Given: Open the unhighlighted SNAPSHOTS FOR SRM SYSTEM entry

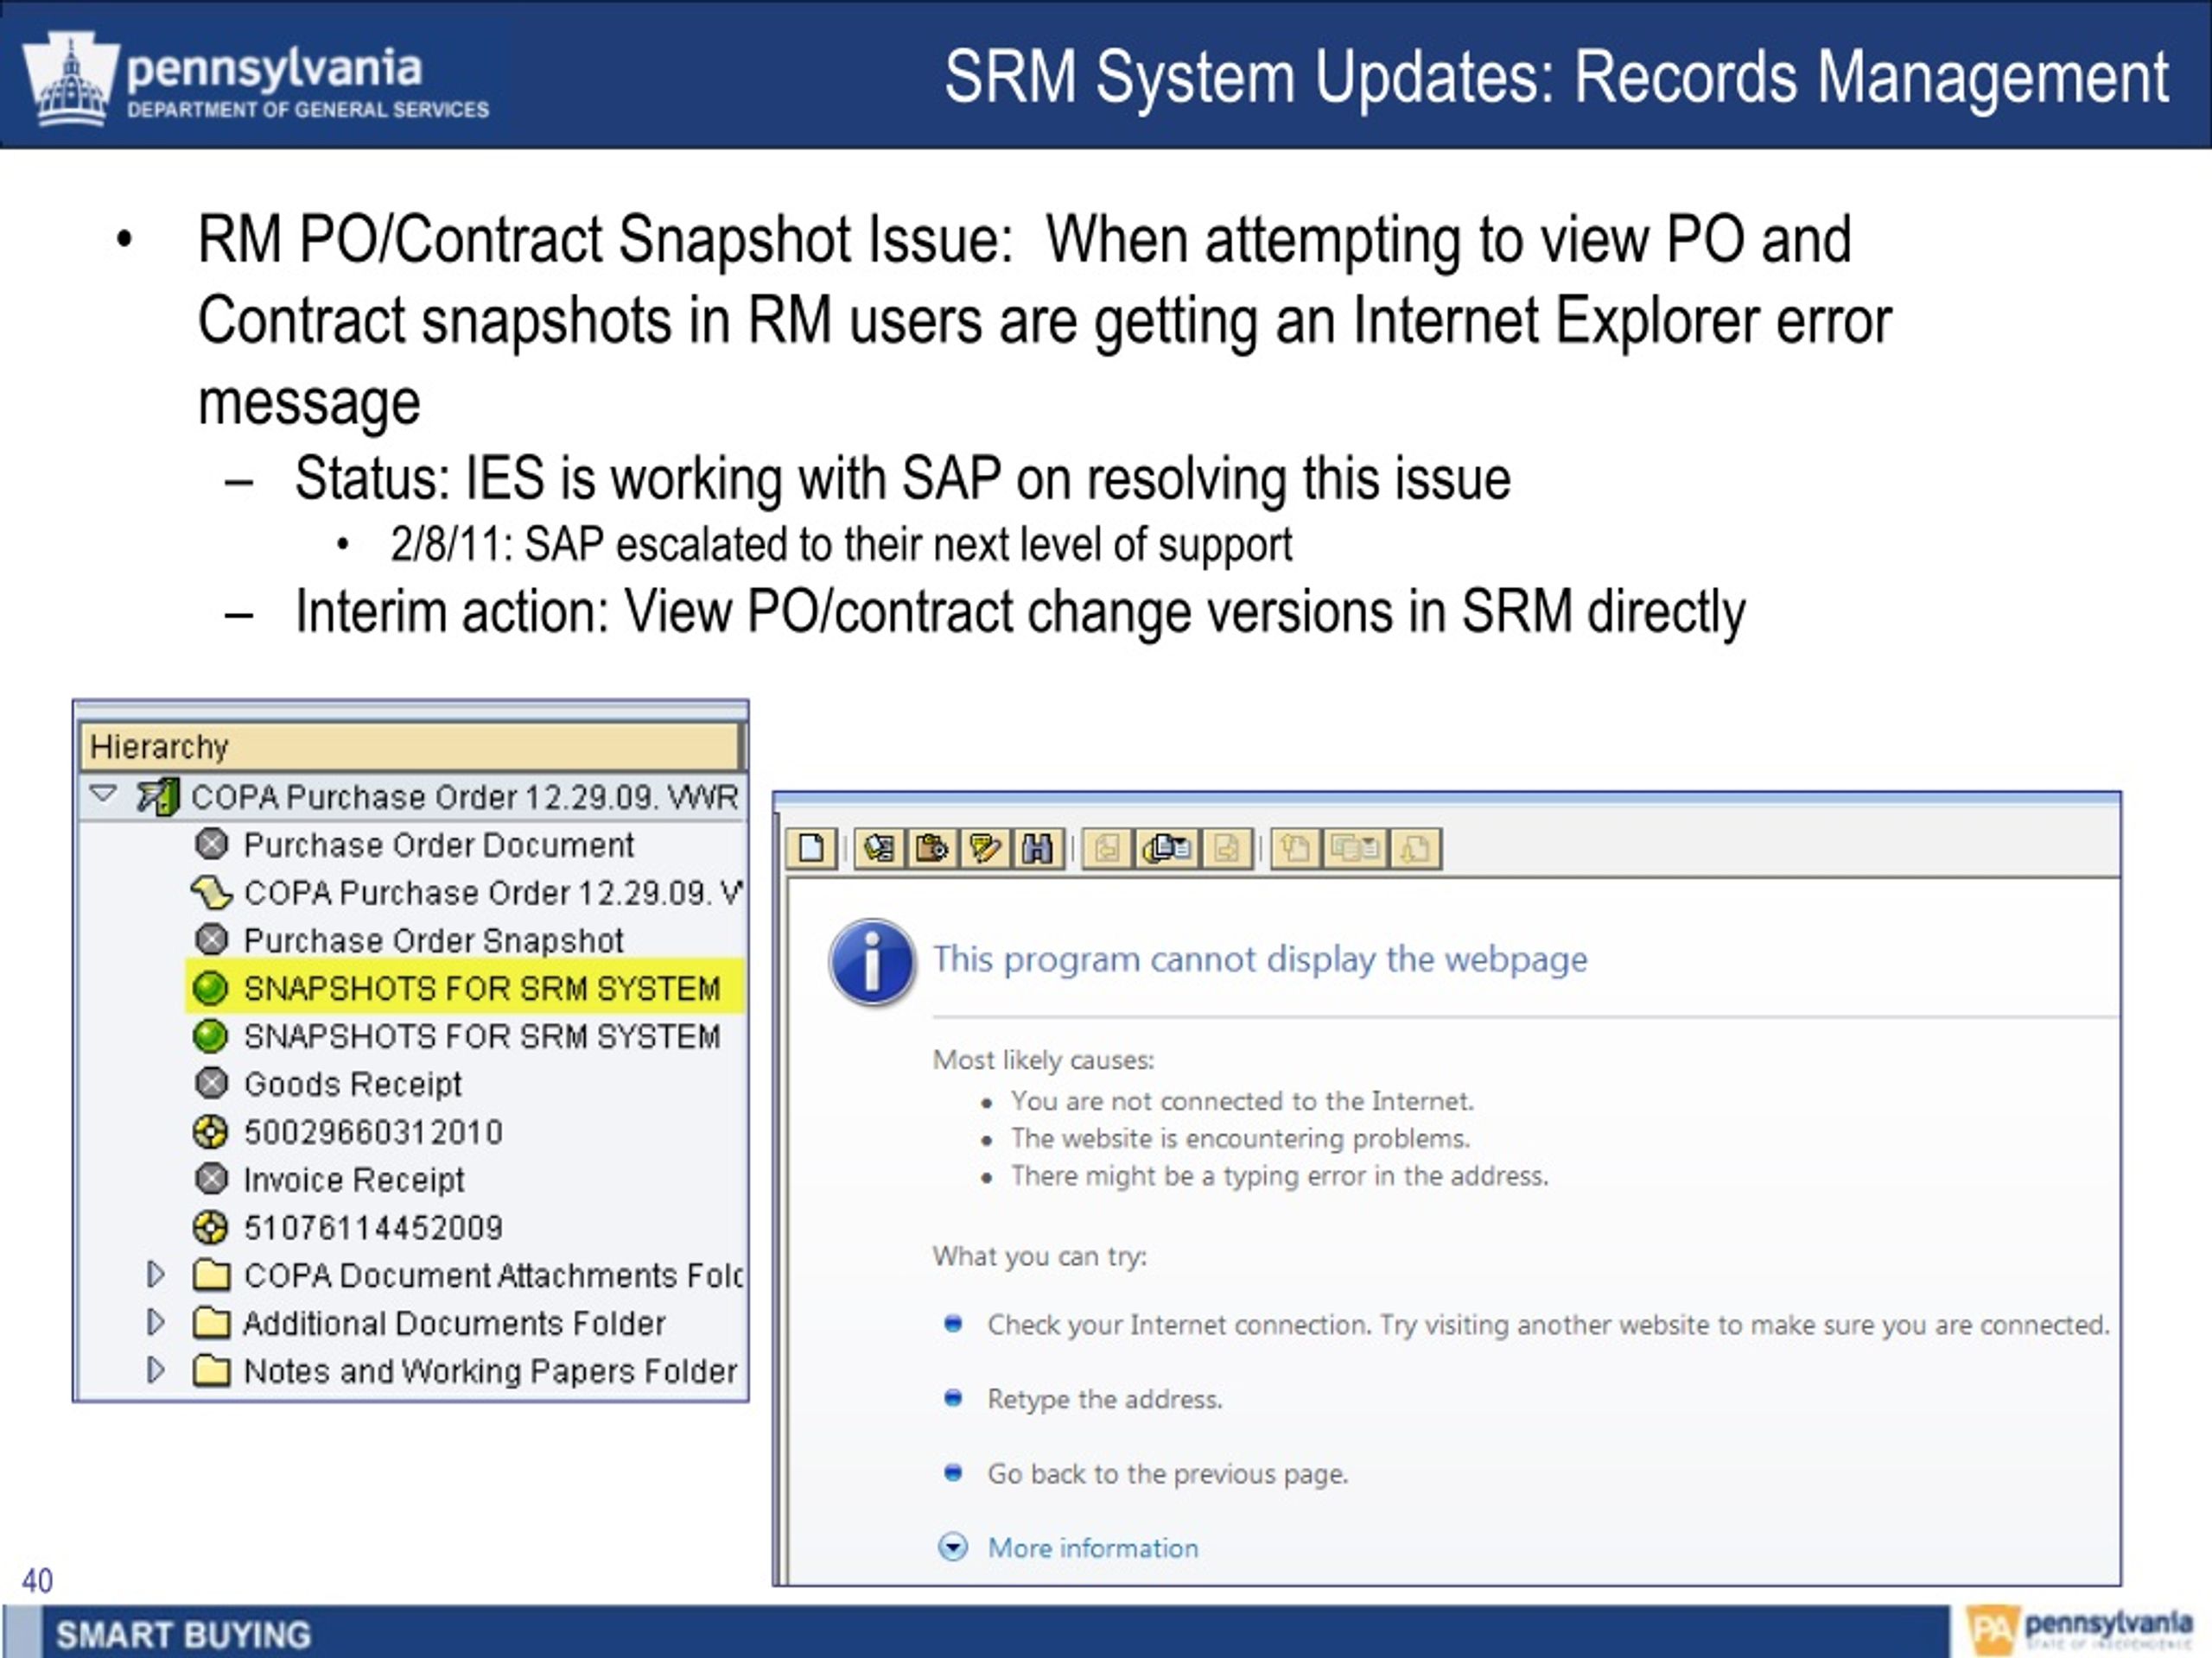Looking at the screenshot, I should click(x=481, y=1036).
